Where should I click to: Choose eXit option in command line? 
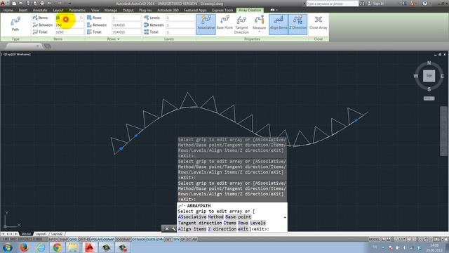pos(243,229)
